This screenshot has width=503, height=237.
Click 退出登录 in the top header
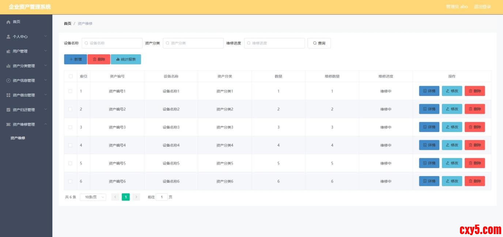(482, 7)
